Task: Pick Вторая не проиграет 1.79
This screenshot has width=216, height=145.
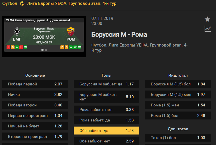Action: (35, 136)
